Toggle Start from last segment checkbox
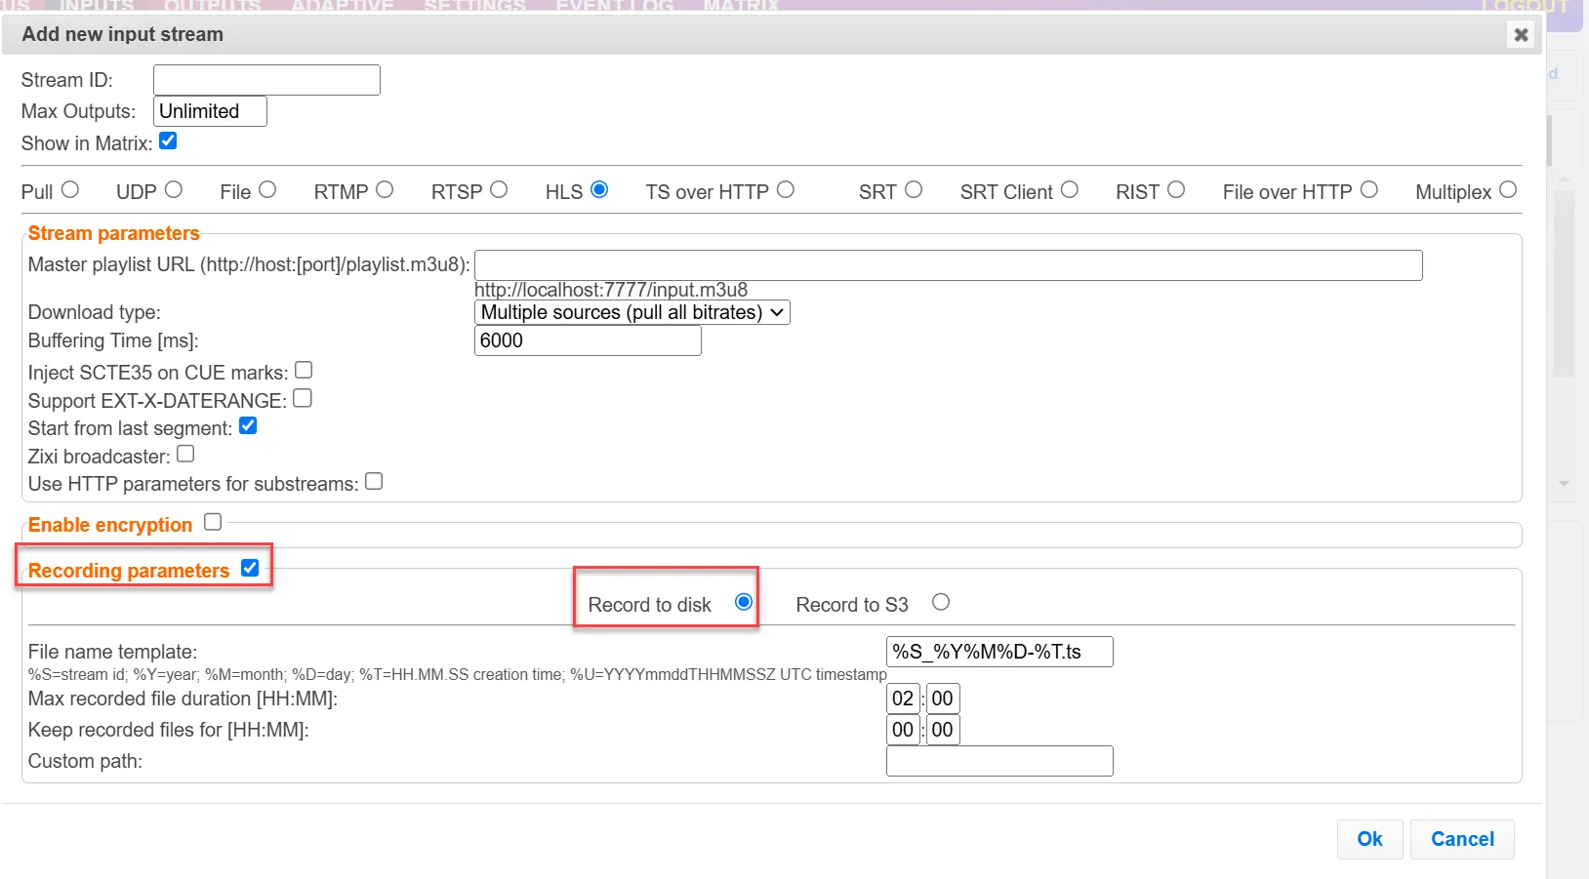This screenshot has height=879, width=1589. (248, 425)
